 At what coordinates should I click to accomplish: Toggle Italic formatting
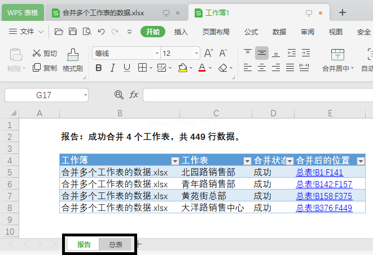pos(113,68)
